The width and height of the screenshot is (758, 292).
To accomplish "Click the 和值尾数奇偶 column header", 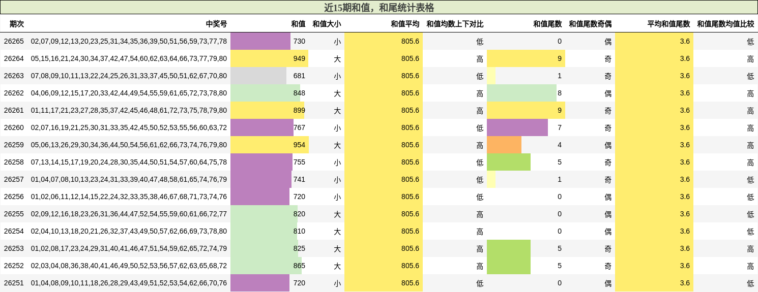I will pos(590,24).
